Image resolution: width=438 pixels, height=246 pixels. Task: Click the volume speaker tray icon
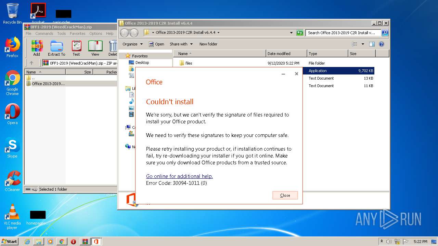coord(389,242)
